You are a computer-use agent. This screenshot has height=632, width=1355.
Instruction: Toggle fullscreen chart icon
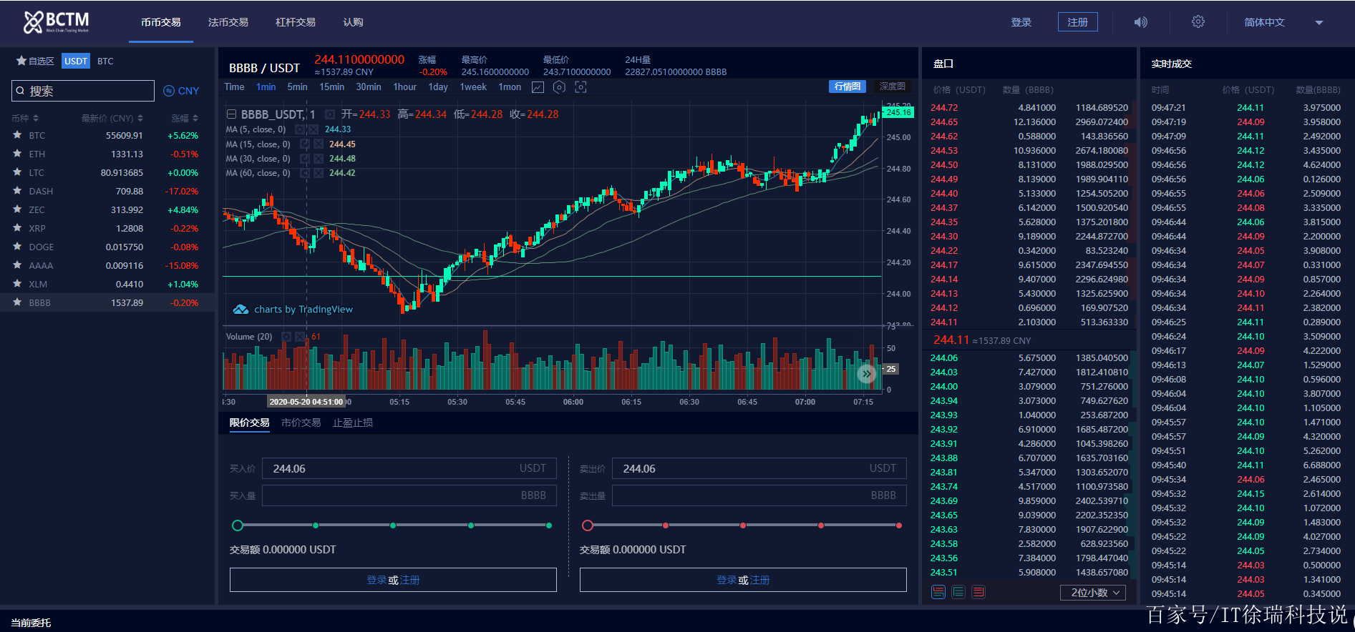581,87
